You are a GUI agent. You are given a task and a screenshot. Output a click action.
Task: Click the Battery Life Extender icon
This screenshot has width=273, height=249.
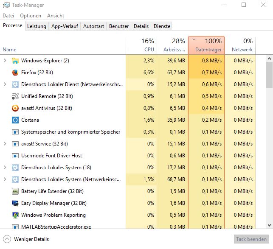(x=15, y=191)
